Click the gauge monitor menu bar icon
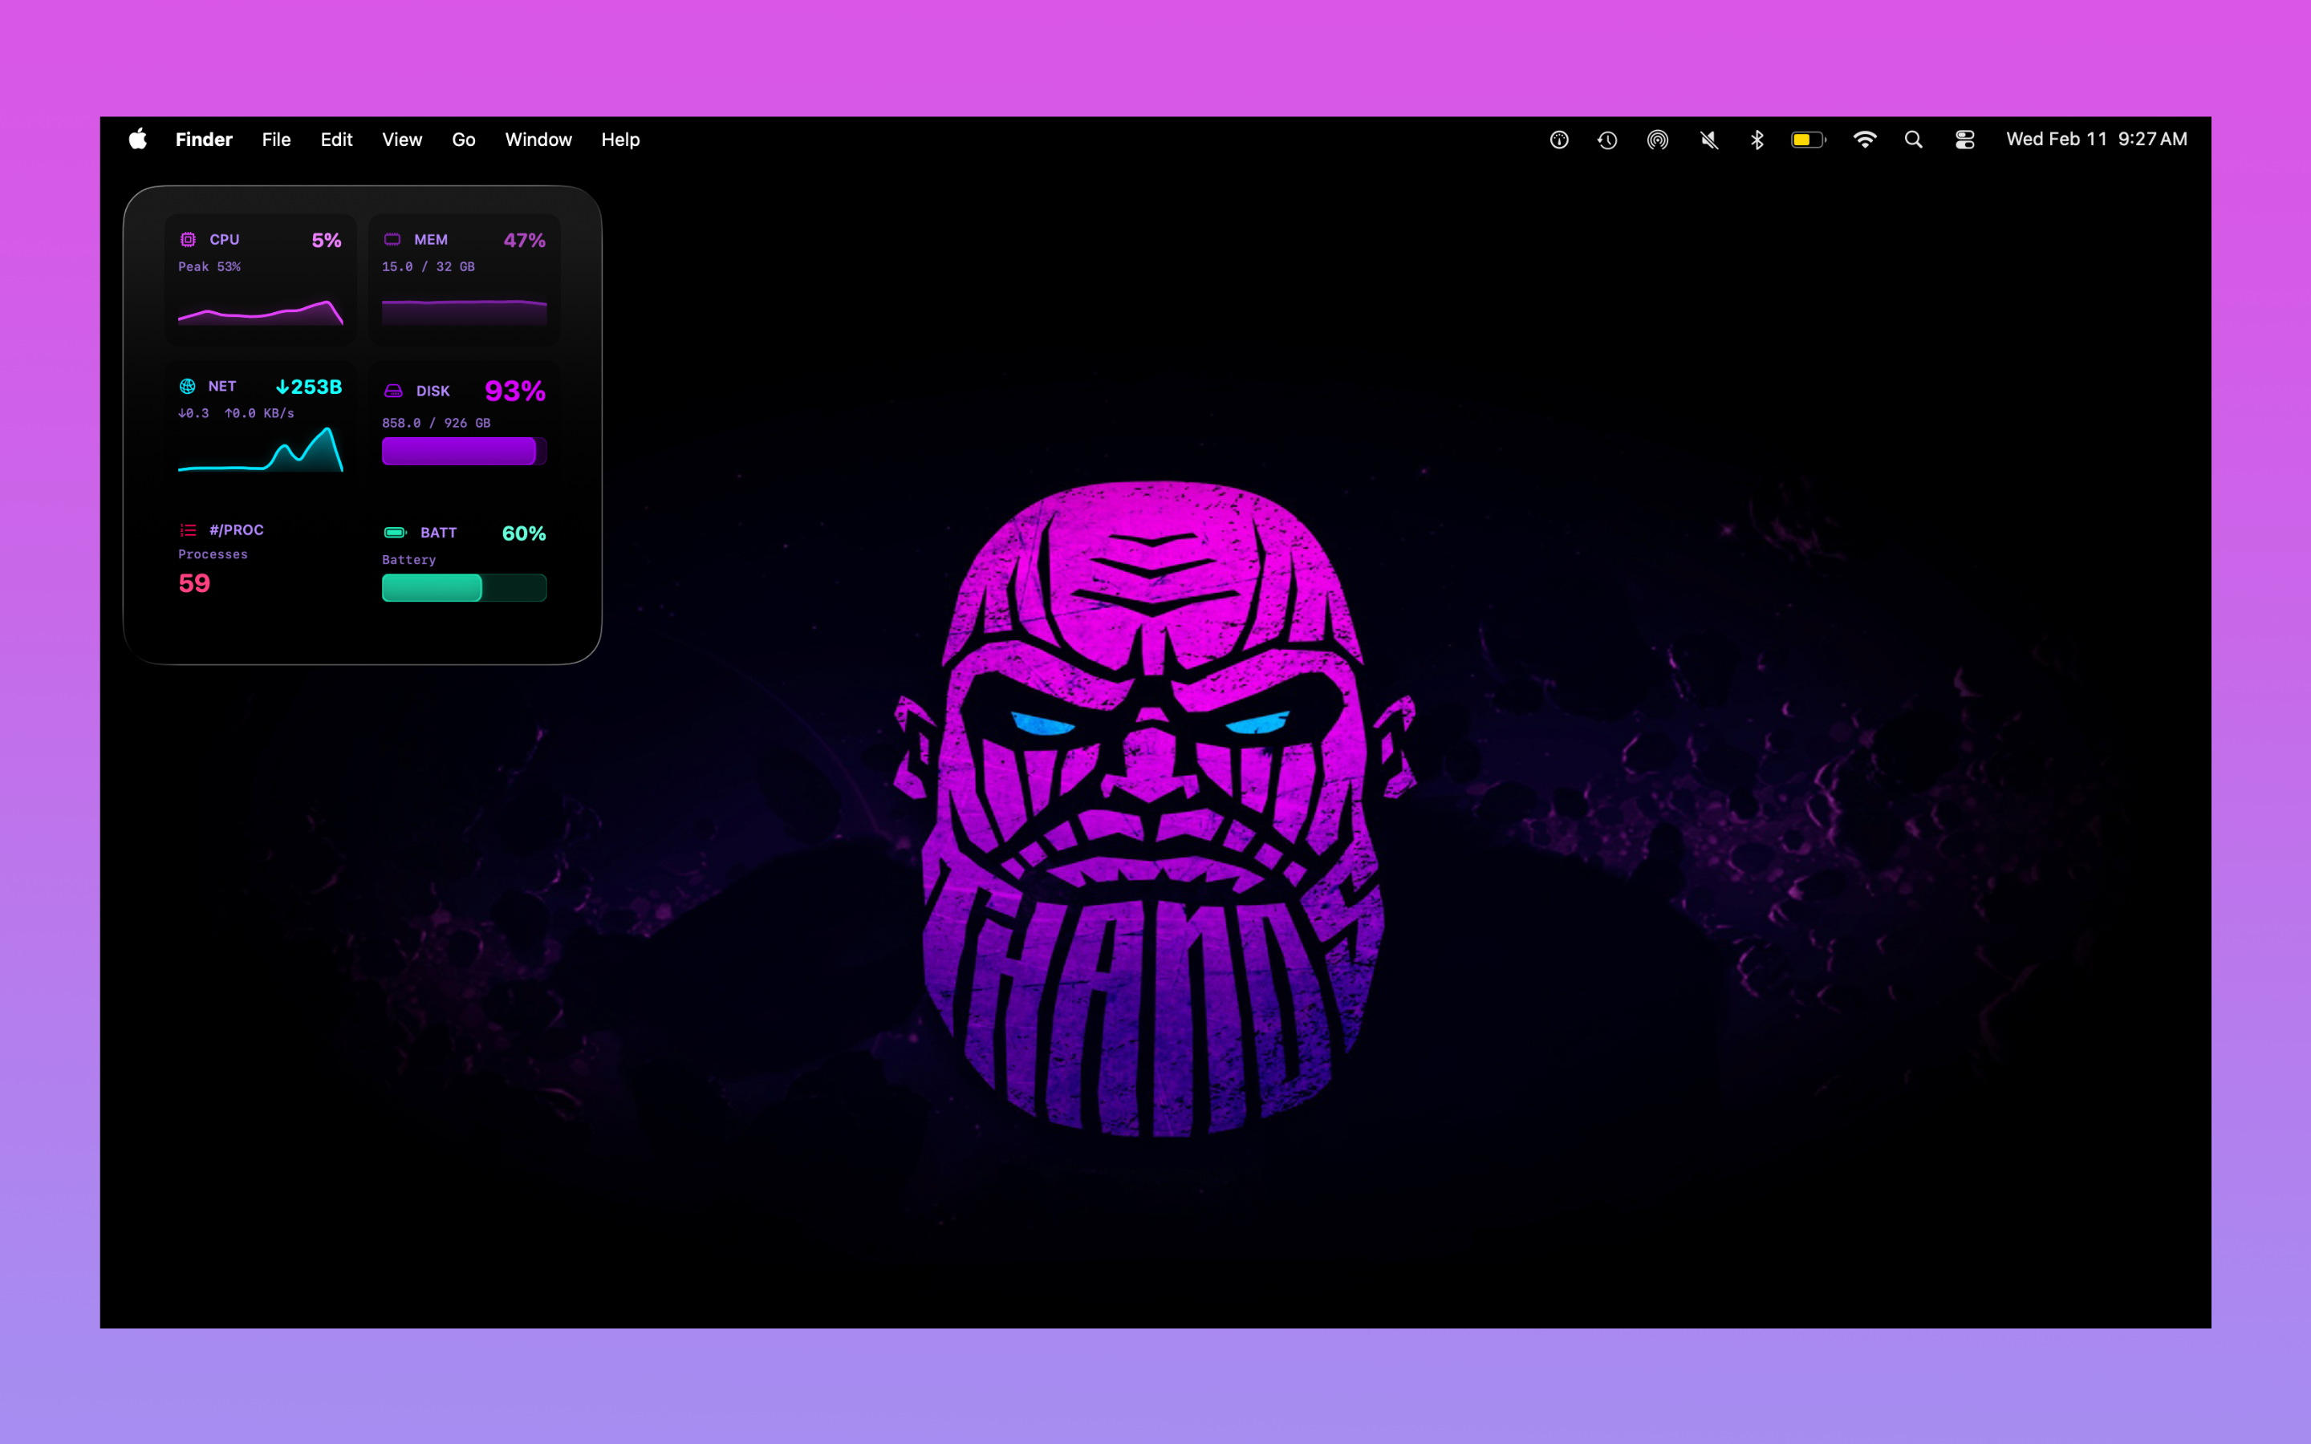The image size is (2311, 1444). click(x=1558, y=140)
